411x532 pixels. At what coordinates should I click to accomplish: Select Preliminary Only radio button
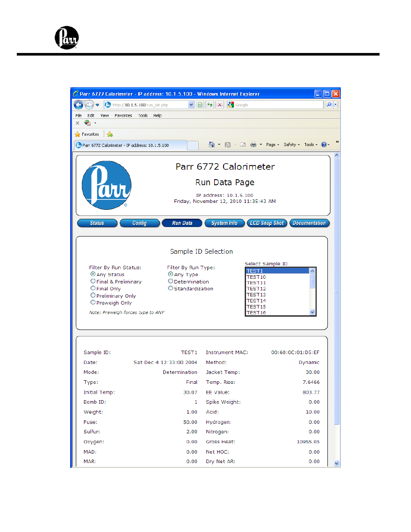[x=93, y=296]
